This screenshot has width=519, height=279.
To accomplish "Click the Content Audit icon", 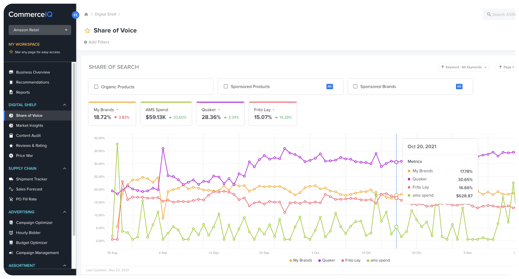I will (11, 135).
